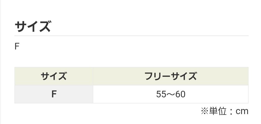Image resolution: width=261 pixels, height=124 pixels.
Task: Click the gray strip at the page's left edge
Action: [x=1, y=62]
